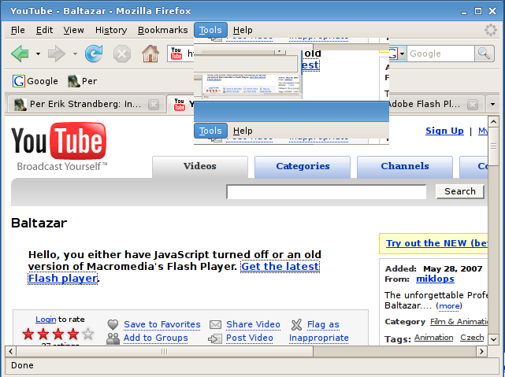Image resolution: width=505 pixels, height=377 pixels.
Task: Click the Sign Up link
Action: [444, 131]
